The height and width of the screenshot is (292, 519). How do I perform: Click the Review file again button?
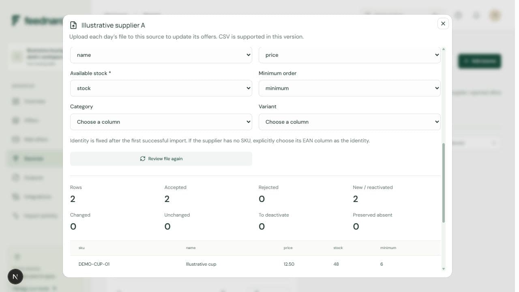pyautogui.click(x=161, y=159)
